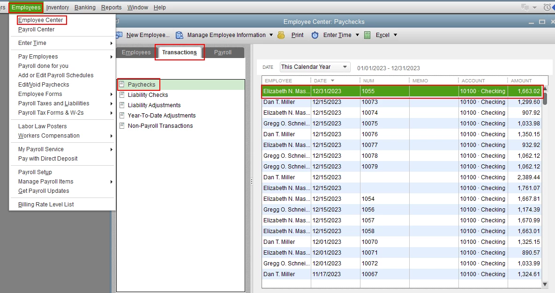Click the Manage Employee Information icon
The image size is (555, 293).
[x=180, y=35]
